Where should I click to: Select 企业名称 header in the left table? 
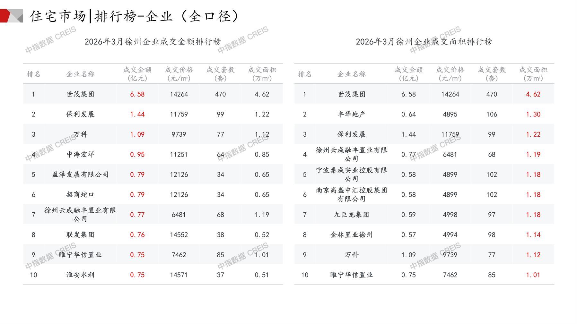[80, 74]
